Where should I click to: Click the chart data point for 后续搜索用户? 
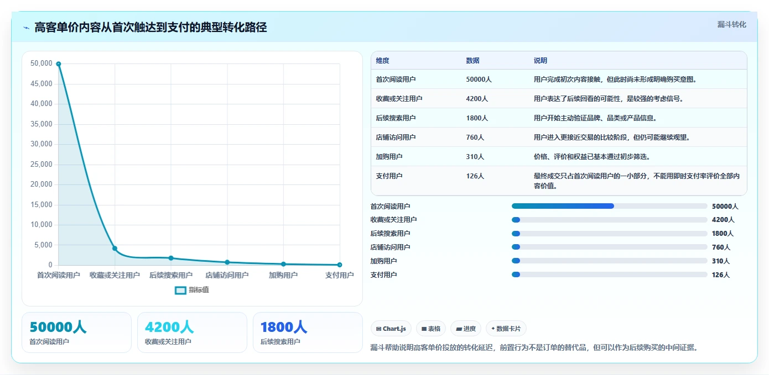pyautogui.click(x=171, y=258)
